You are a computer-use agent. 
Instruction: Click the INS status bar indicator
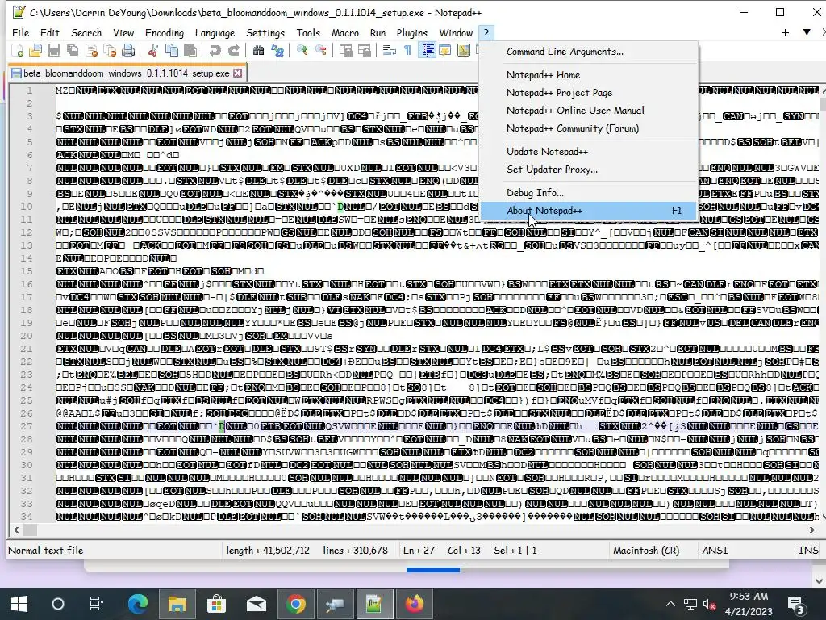[808, 551]
